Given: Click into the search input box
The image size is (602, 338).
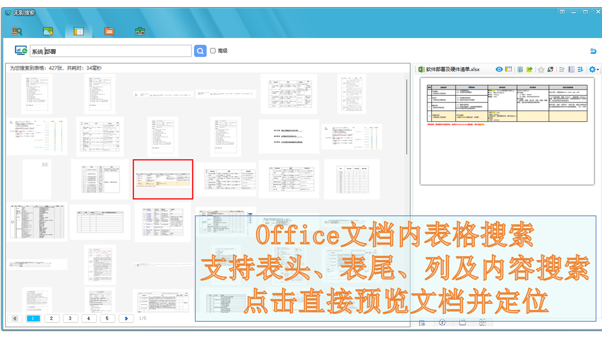Looking at the screenshot, I should (x=111, y=51).
